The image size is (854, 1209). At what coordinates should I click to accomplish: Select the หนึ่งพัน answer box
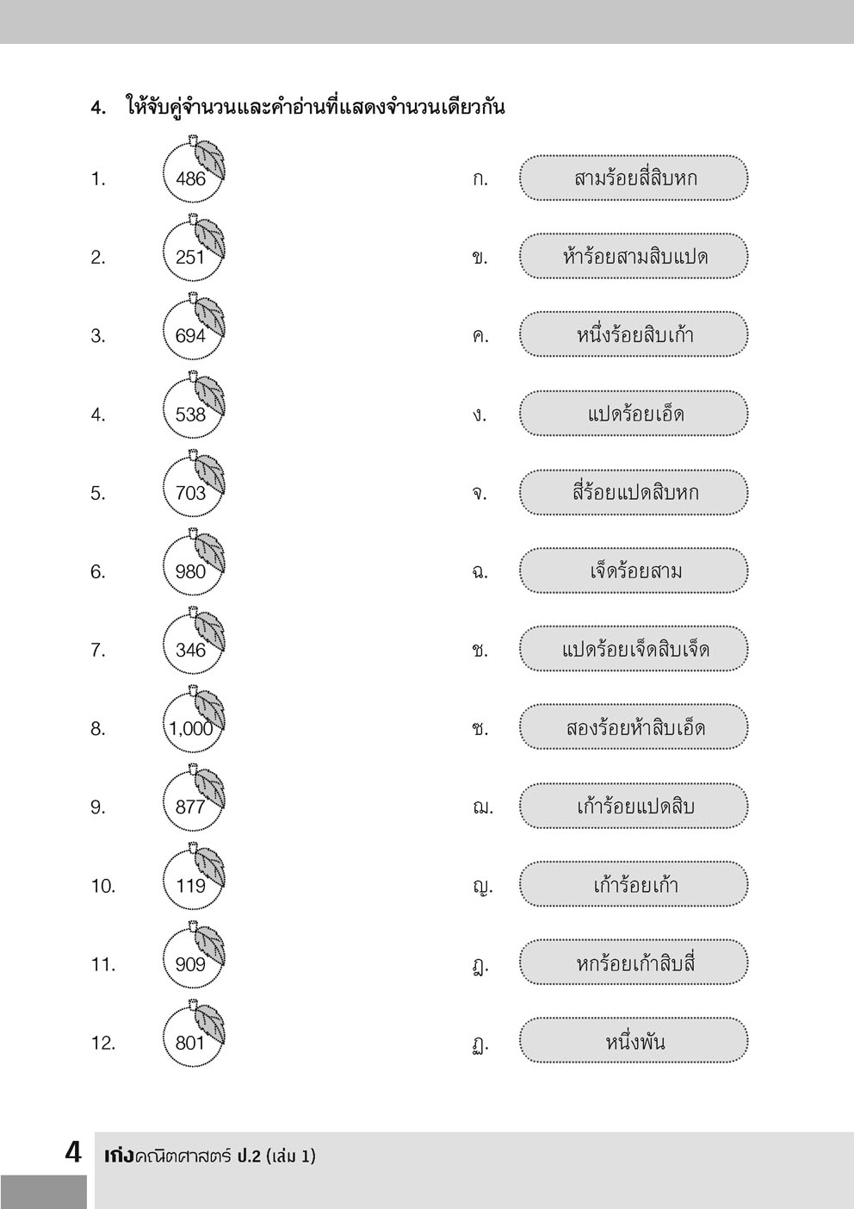[x=634, y=1041]
